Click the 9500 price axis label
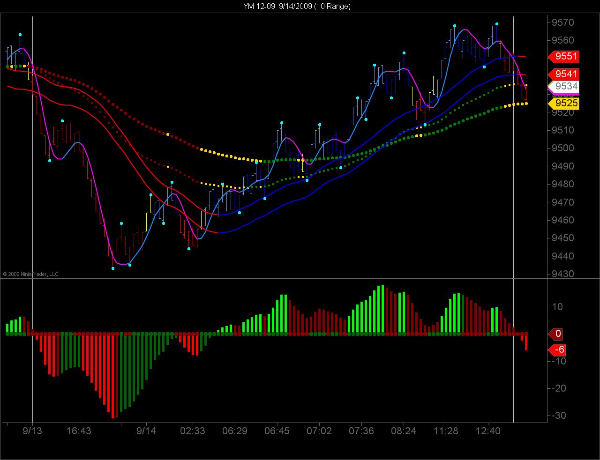 point(563,148)
